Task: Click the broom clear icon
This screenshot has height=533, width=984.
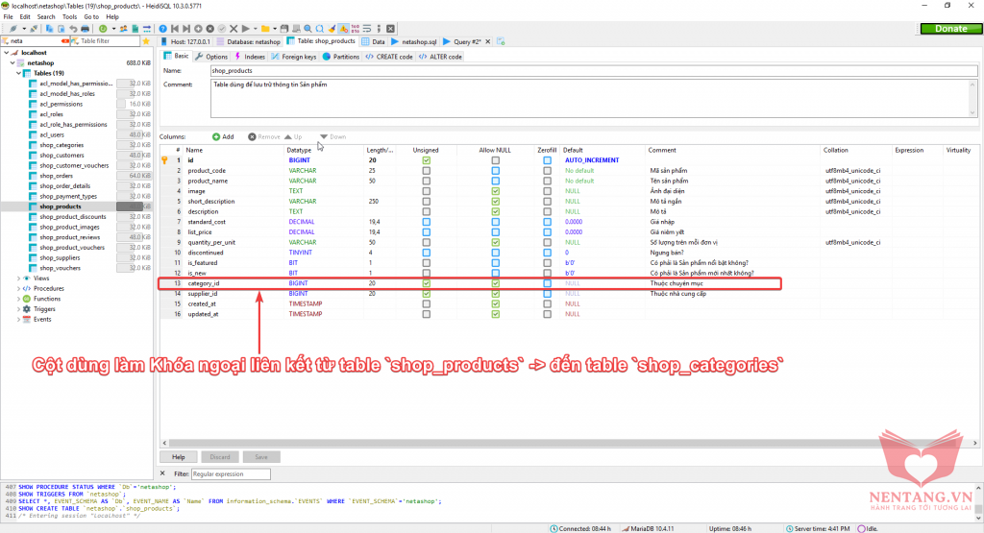Action: [332, 28]
